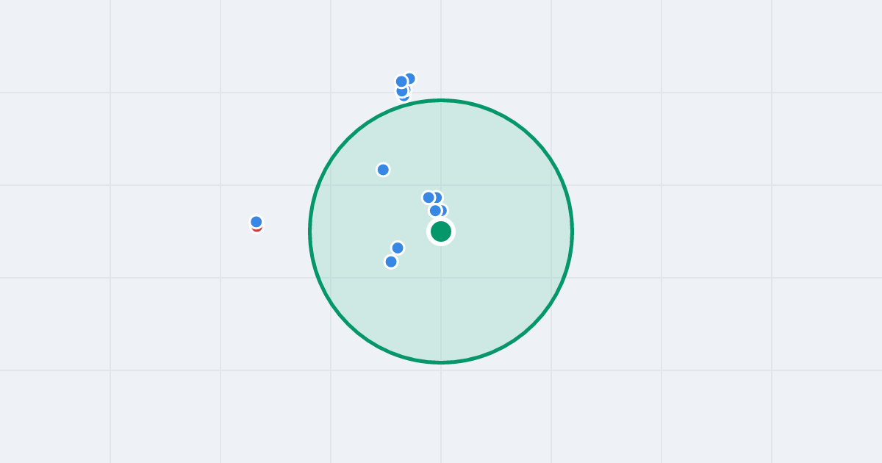The width and height of the screenshot is (882, 463).
Task: Select the upper blue dot of the pair below-left of center
Action: (x=398, y=248)
